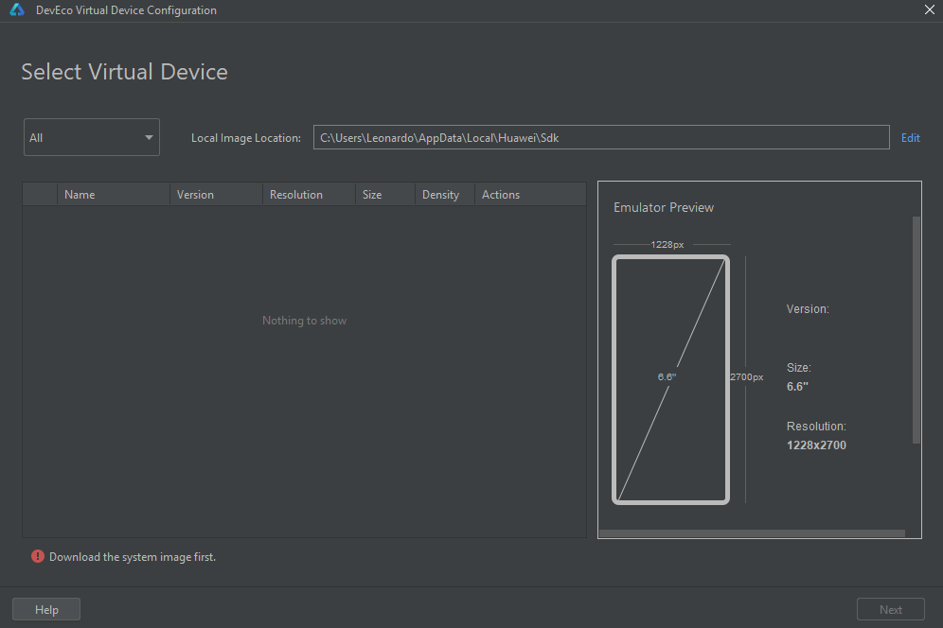The width and height of the screenshot is (943, 628).
Task: Open the All device type dropdown
Action: click(92, 137)
